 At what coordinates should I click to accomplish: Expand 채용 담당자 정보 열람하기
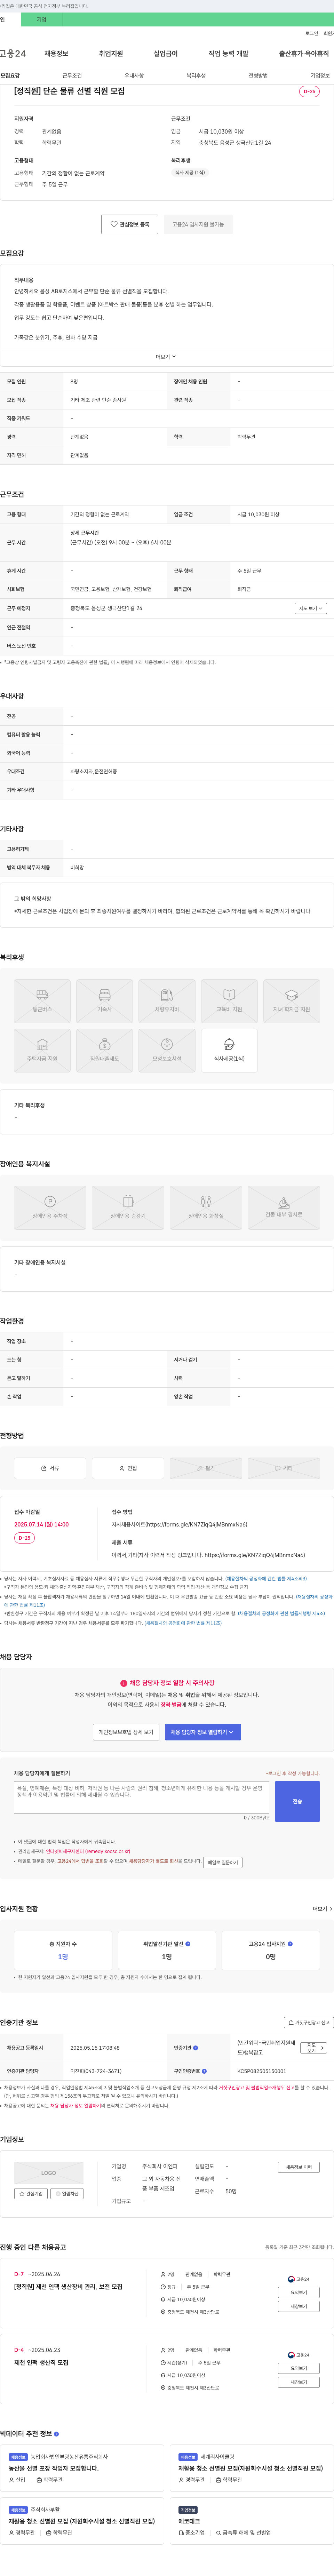[x=203, y=1732]
